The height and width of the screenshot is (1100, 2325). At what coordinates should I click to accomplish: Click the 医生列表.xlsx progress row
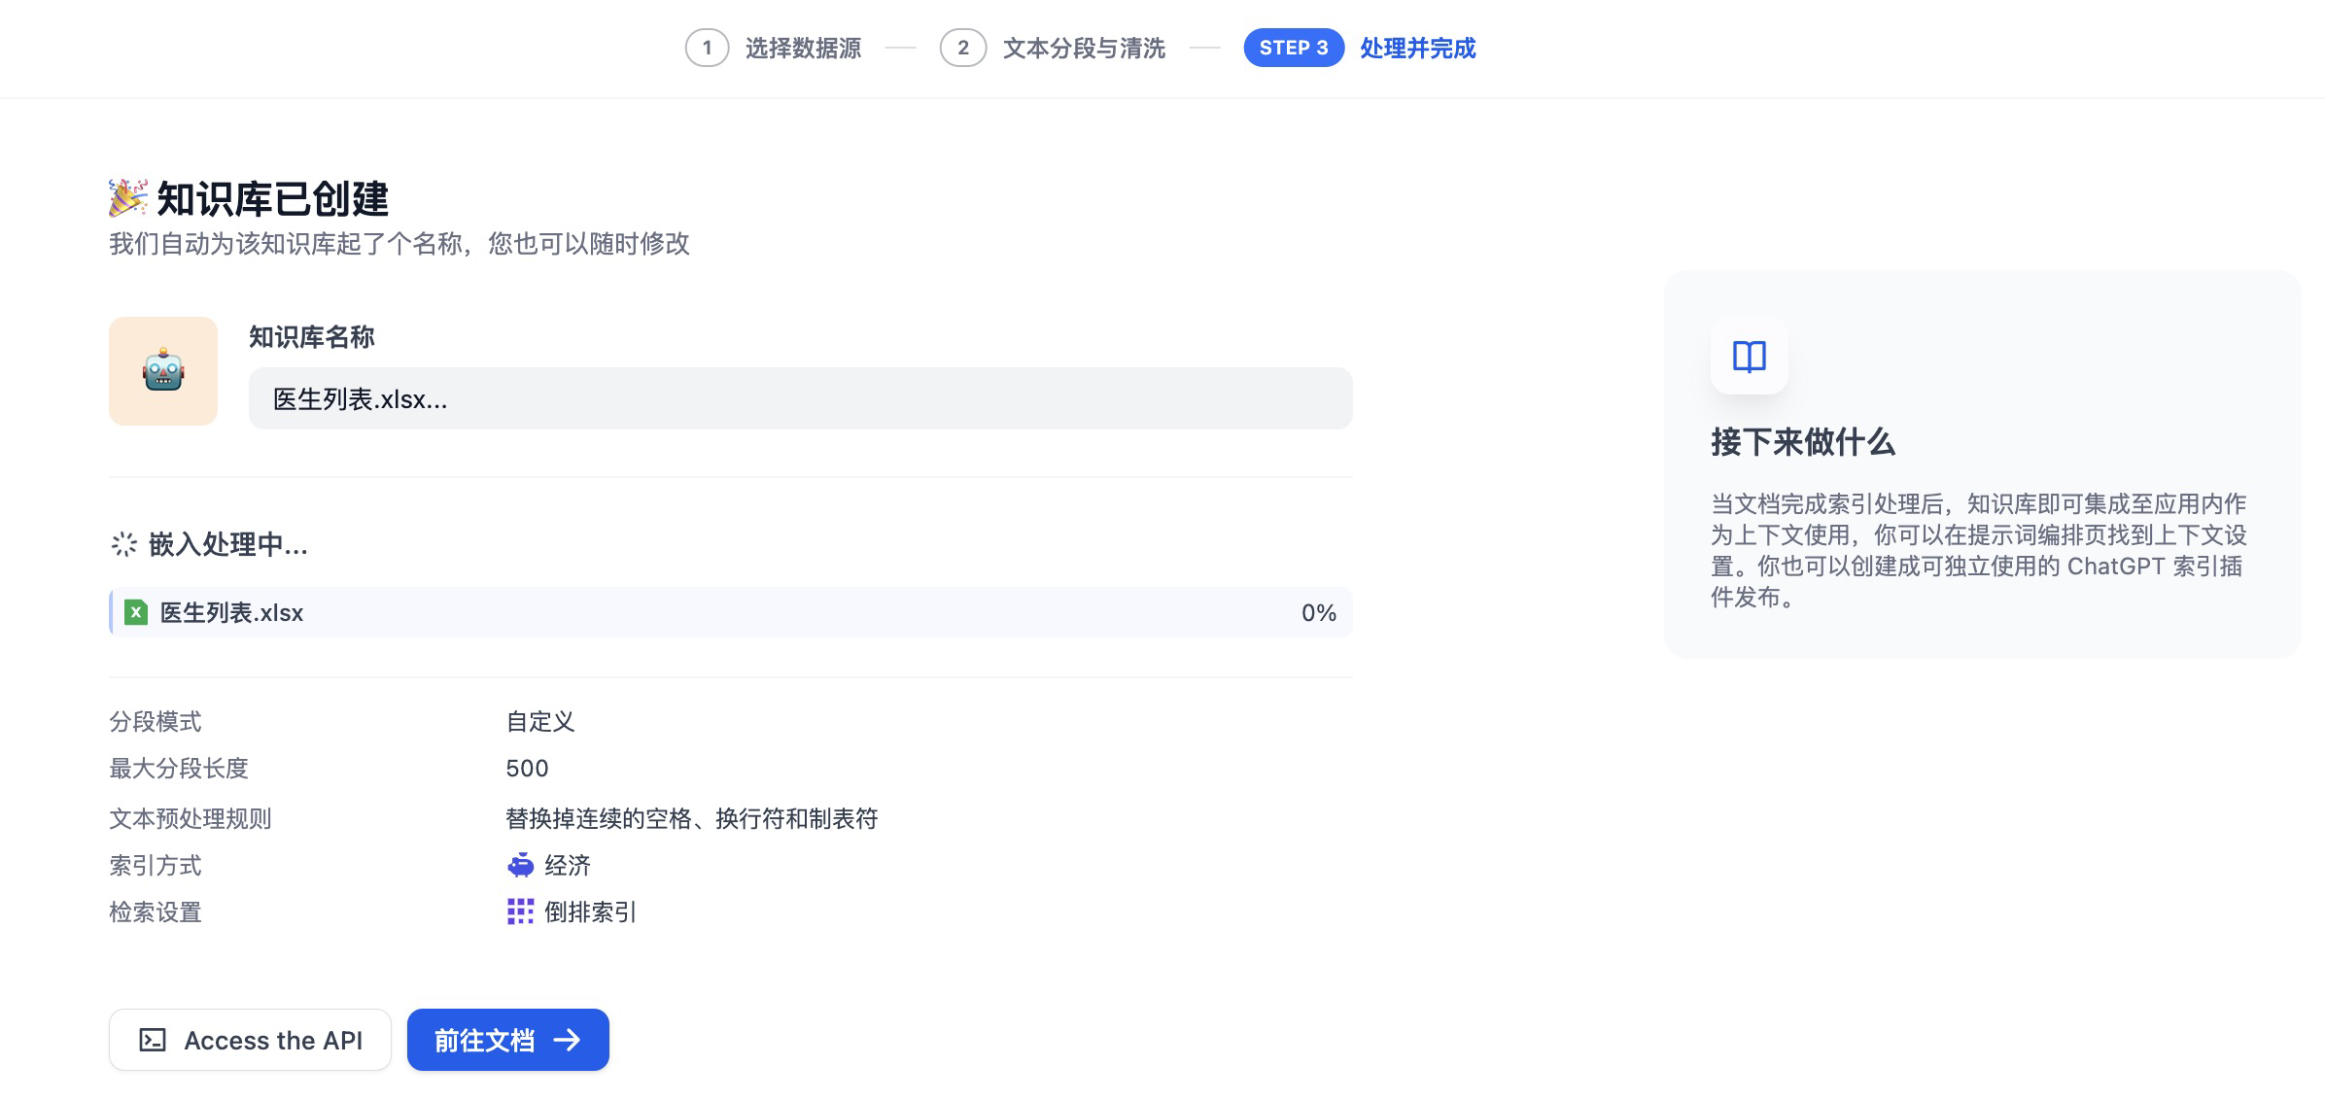(729, 612)
